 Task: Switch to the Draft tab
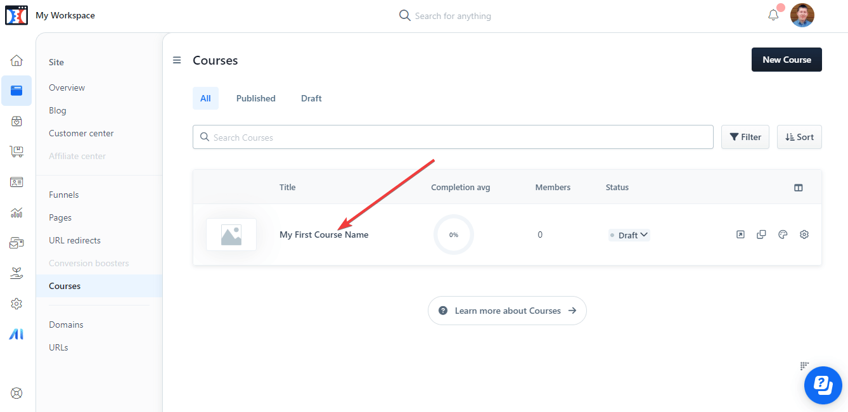tap(311, 98)
